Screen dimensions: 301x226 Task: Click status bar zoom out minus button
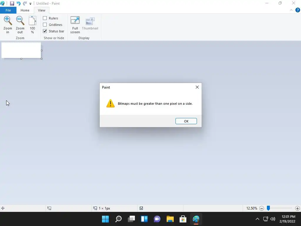pos(261,208)
